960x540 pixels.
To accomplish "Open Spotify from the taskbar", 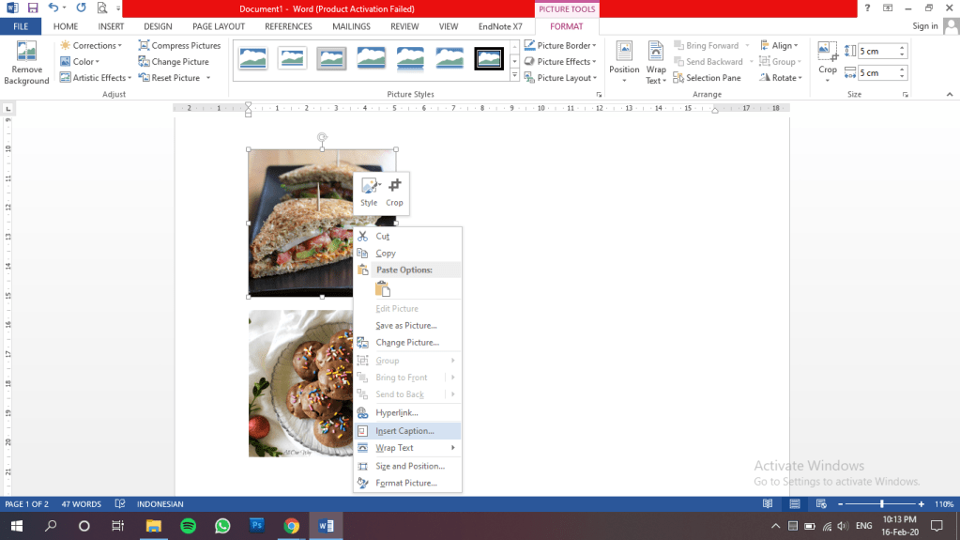I will pyautogui.click(x=187, y=526).
